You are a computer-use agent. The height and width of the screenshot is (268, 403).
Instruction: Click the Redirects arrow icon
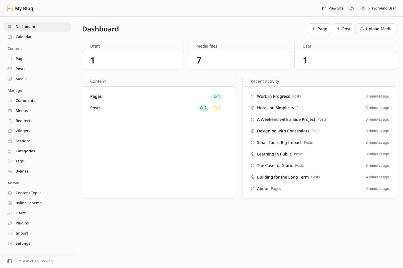[10, 121]
